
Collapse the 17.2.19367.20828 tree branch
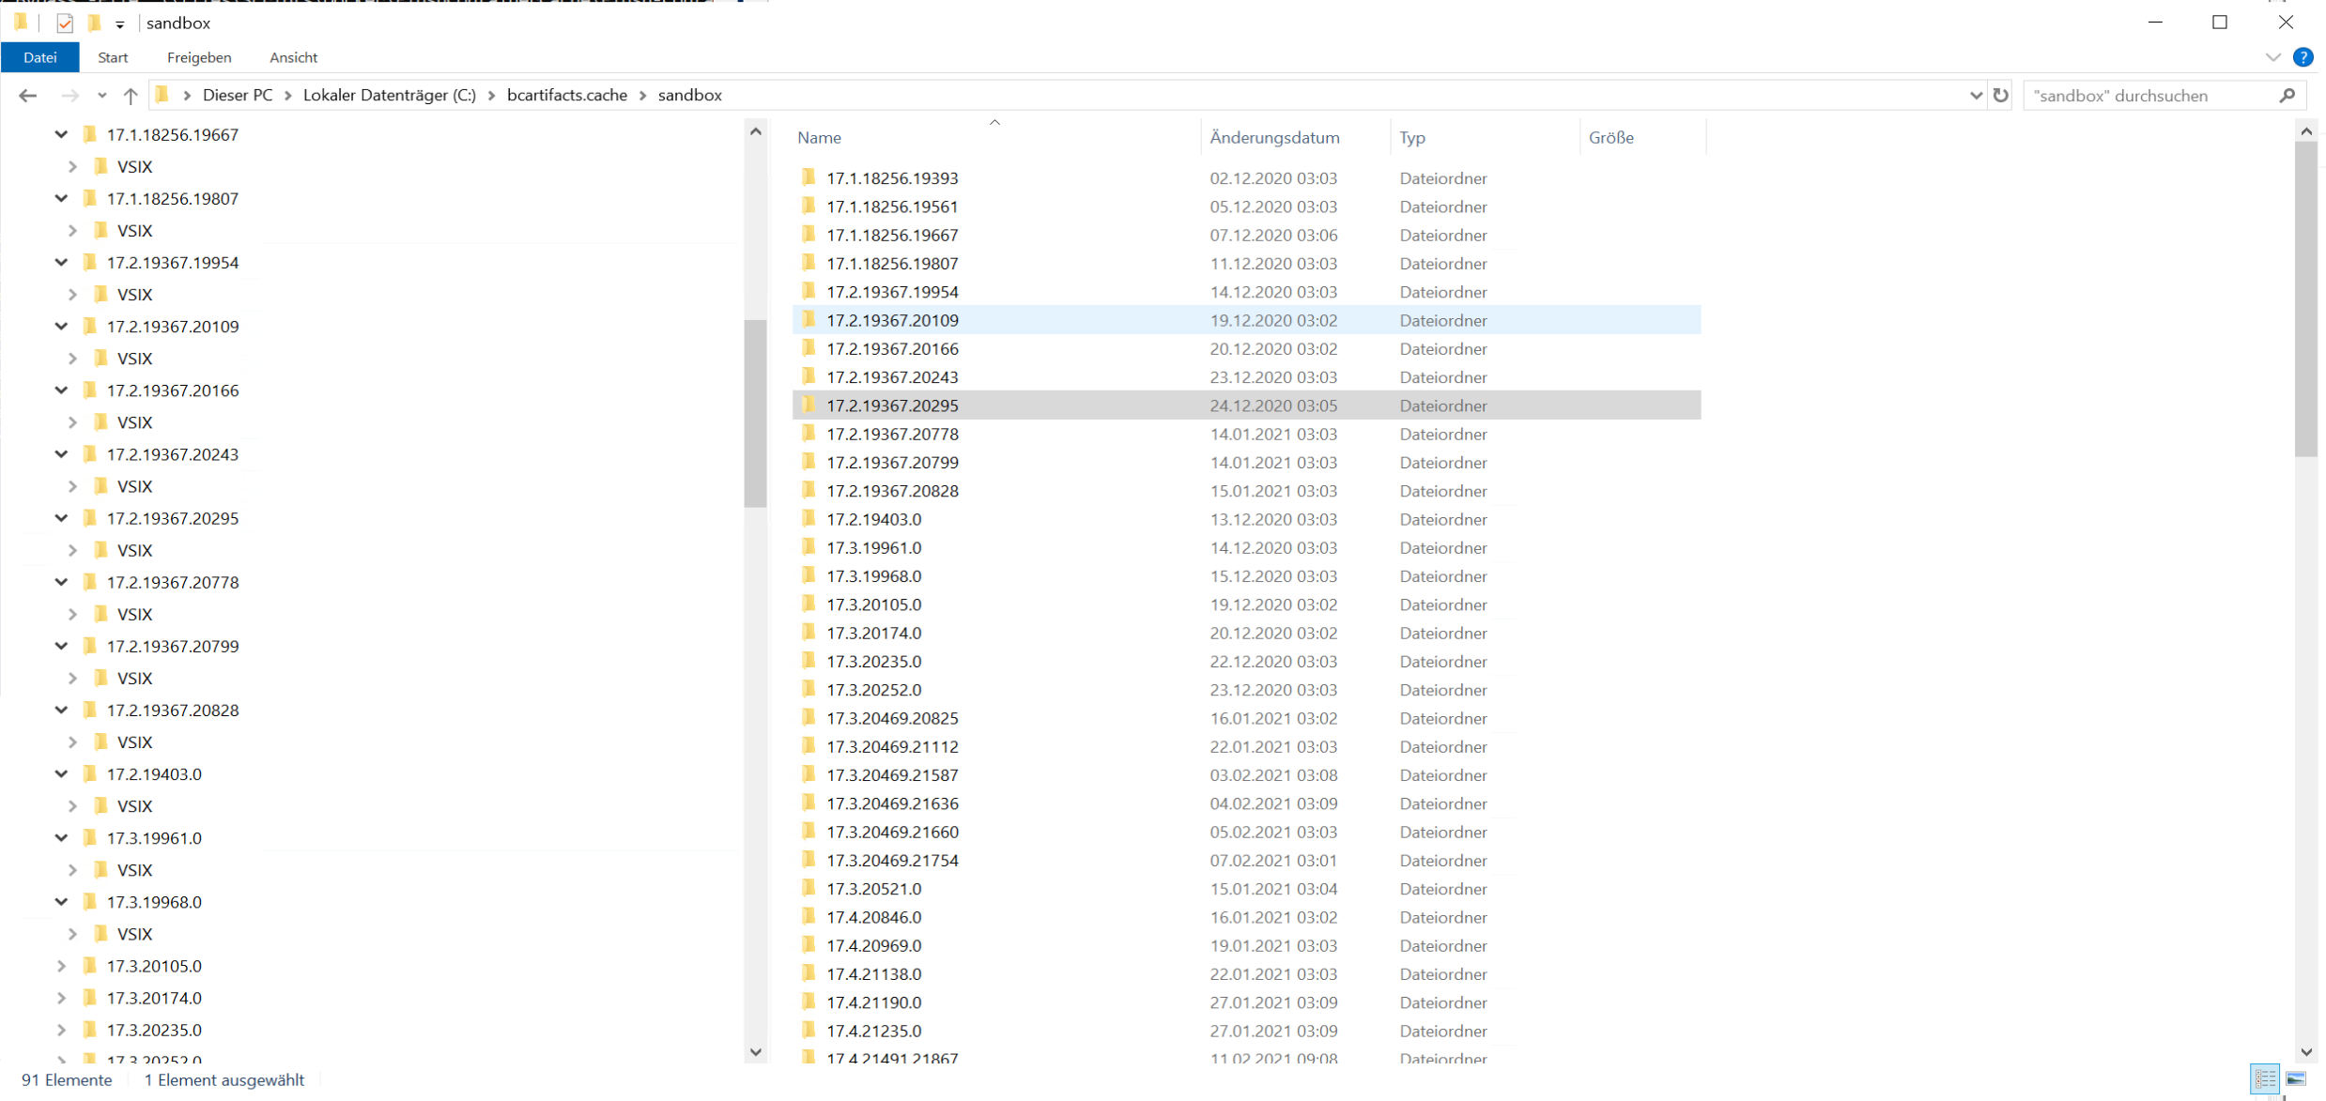[60, 710]
